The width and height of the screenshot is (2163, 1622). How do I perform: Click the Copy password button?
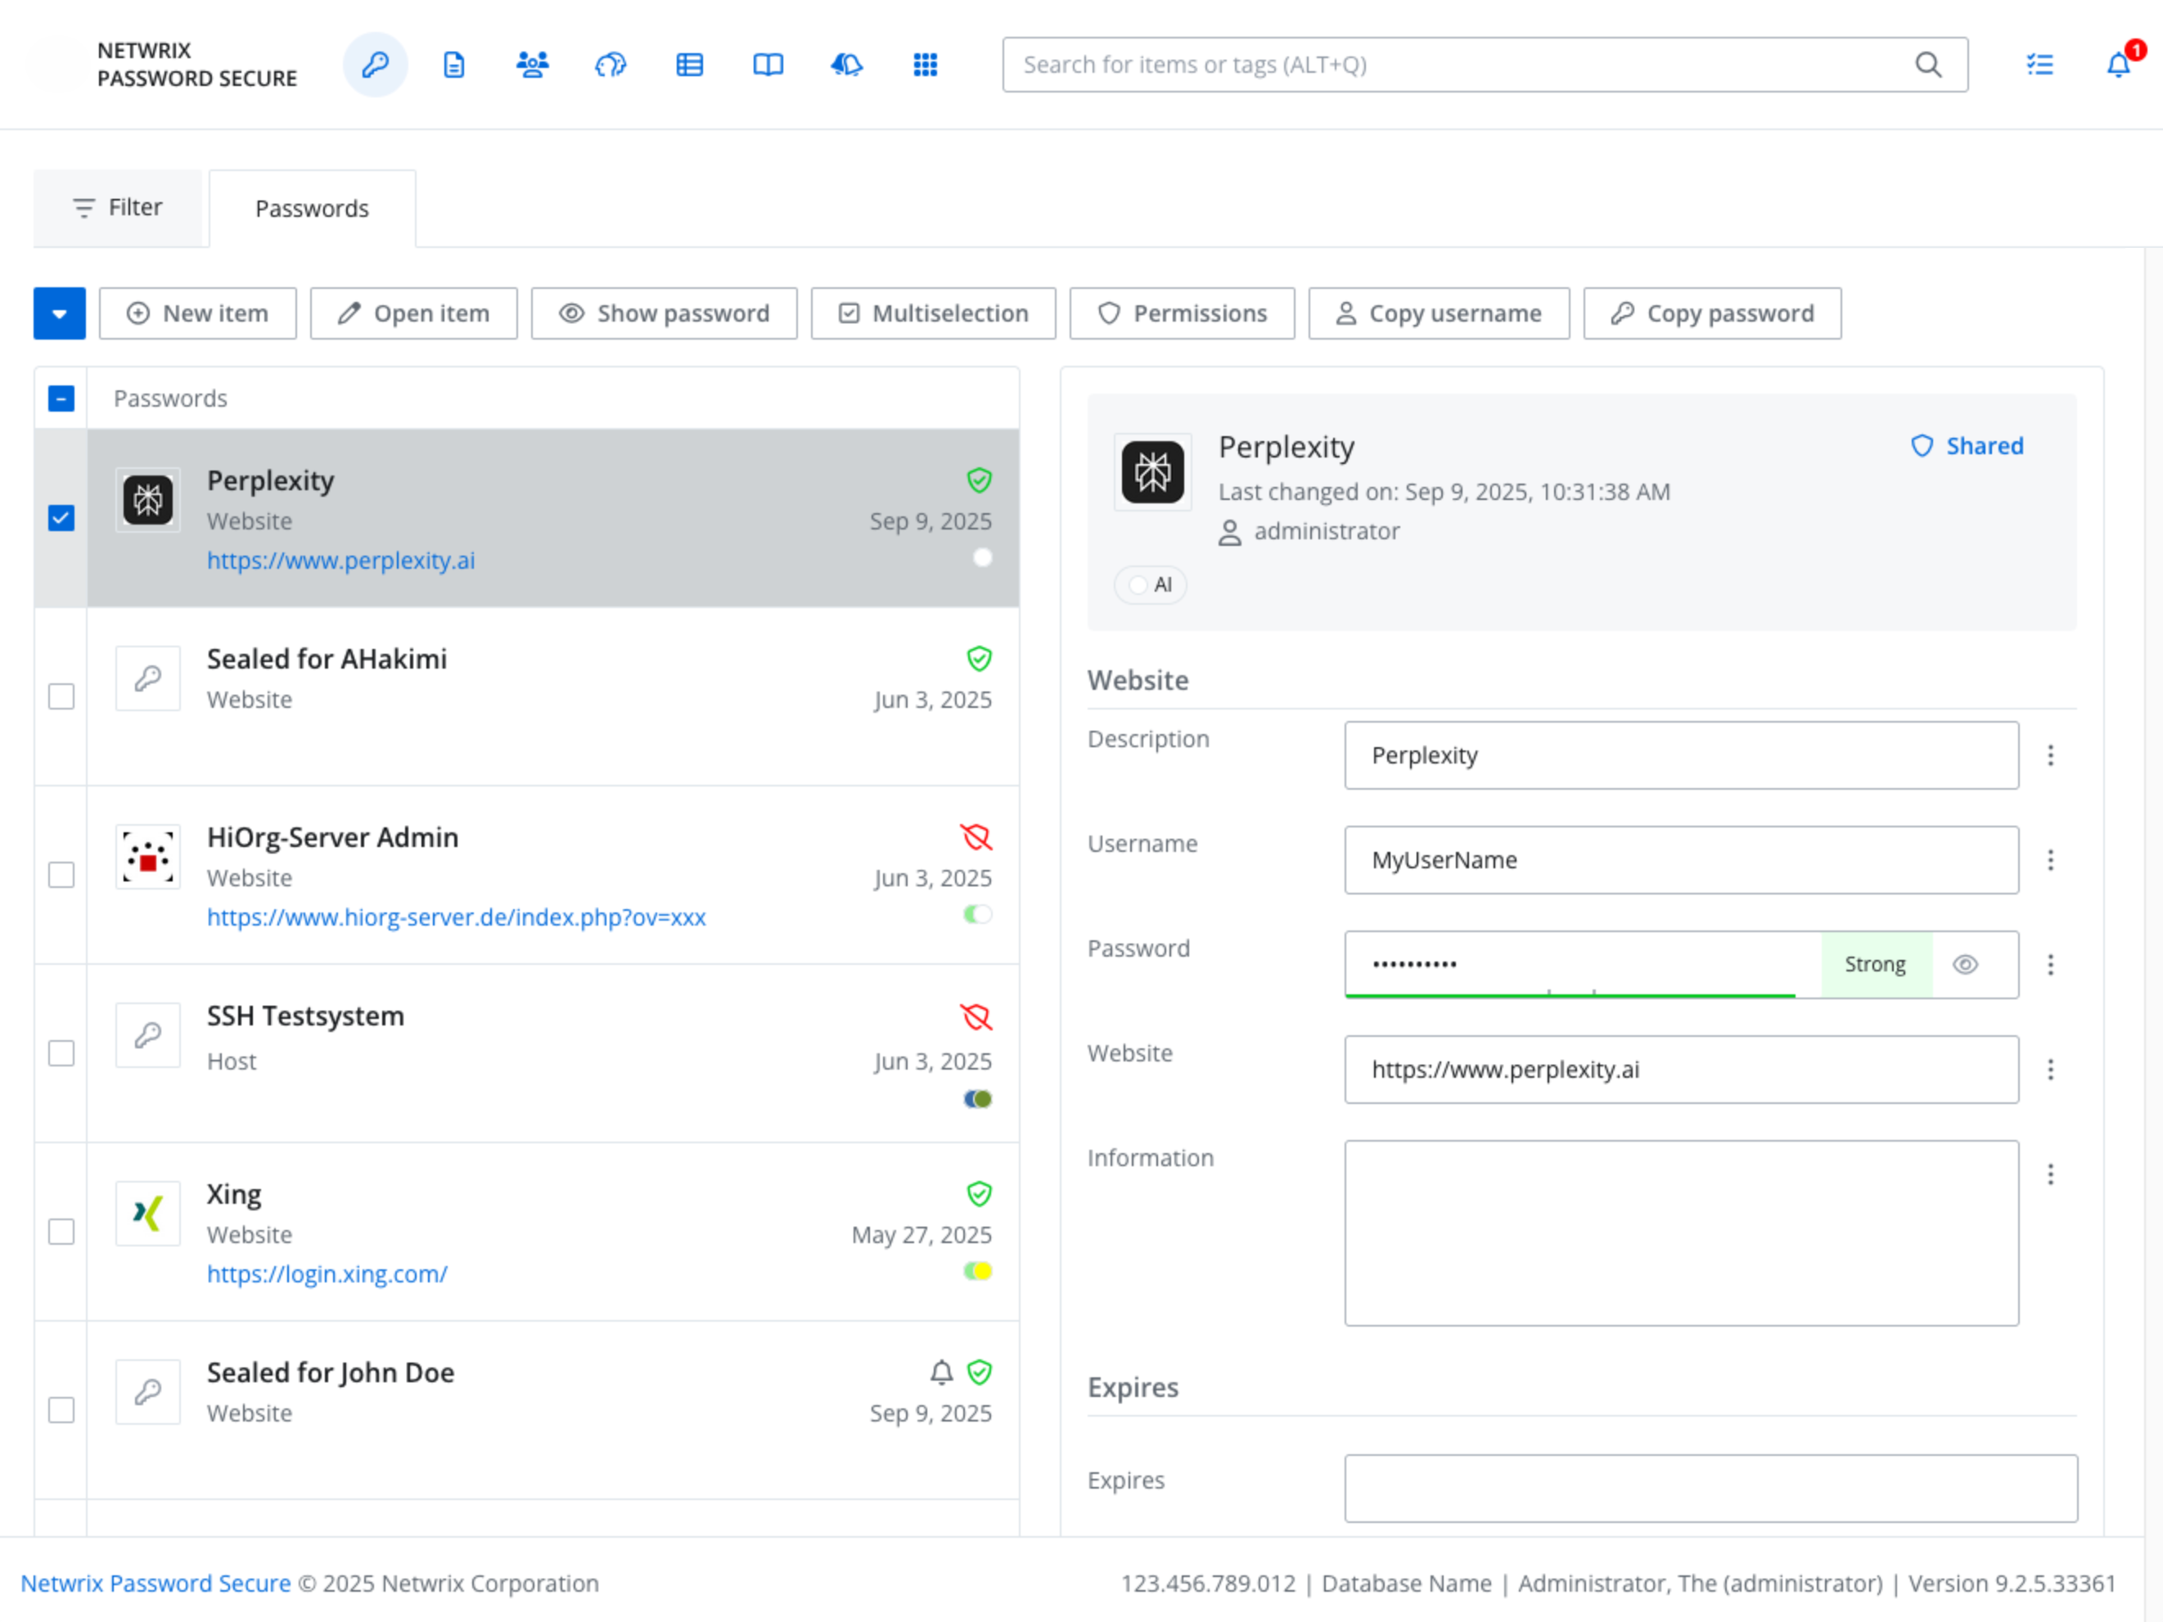click(x=1712, y=313)
